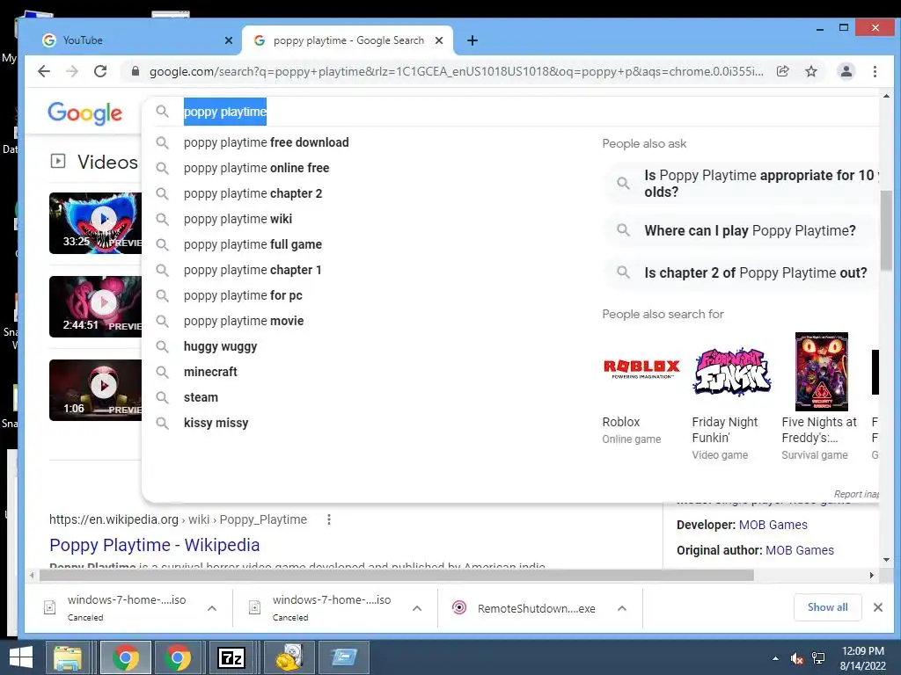Select the huggy wuggy suggestion
The image size is (901, 675).
pyautogui.click(x=220, y=346)
